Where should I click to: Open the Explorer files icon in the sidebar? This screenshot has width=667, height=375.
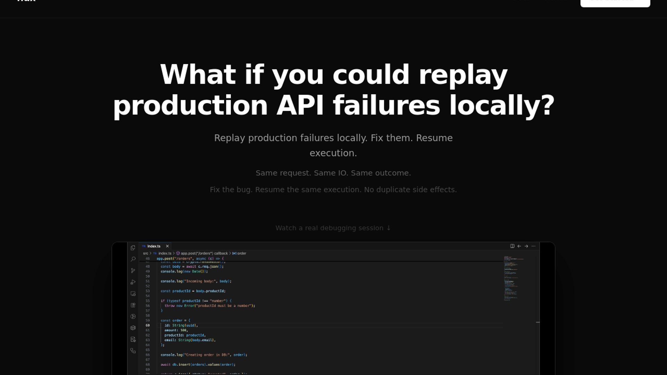pos(133,248)
